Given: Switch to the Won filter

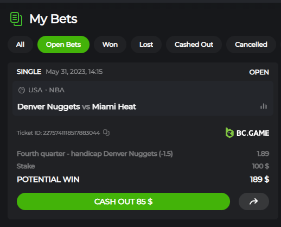Looking at the screenshot, I should click(x=110, y=45).
